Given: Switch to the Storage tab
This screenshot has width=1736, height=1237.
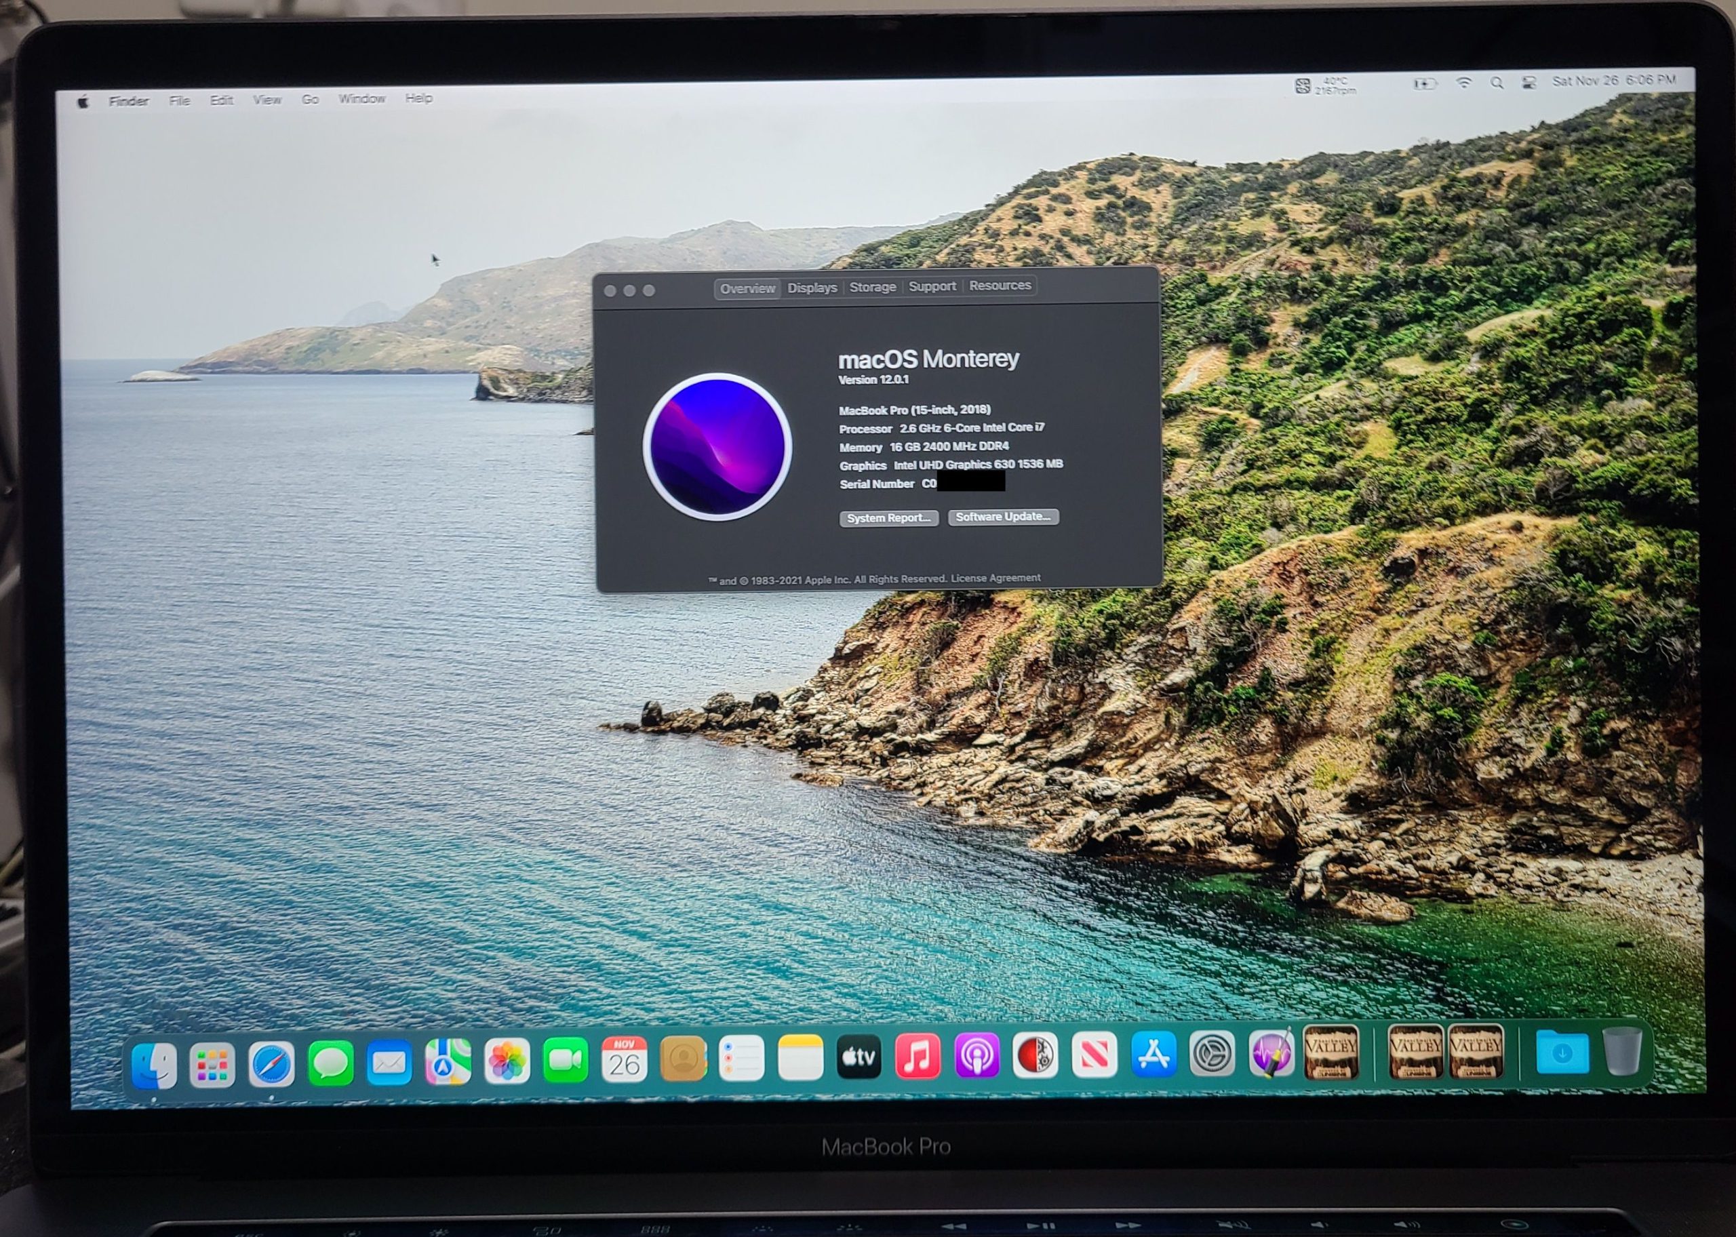Looking at the screenshot, I should pos(873,287).
